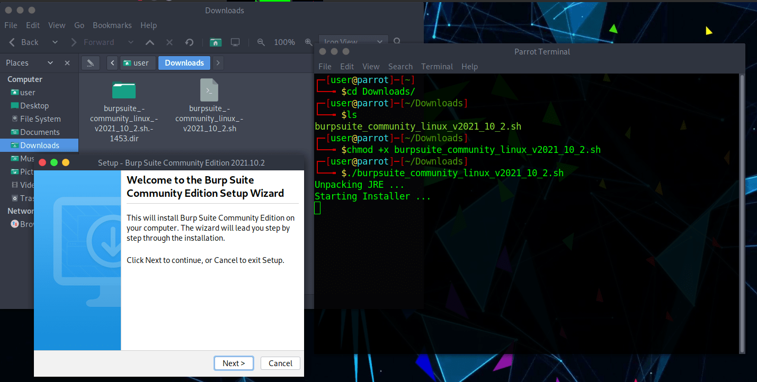The width and height of the screenshot is (757, 382).
Task: Go to the home folder via toolbar icon
Action: (215, 42)
